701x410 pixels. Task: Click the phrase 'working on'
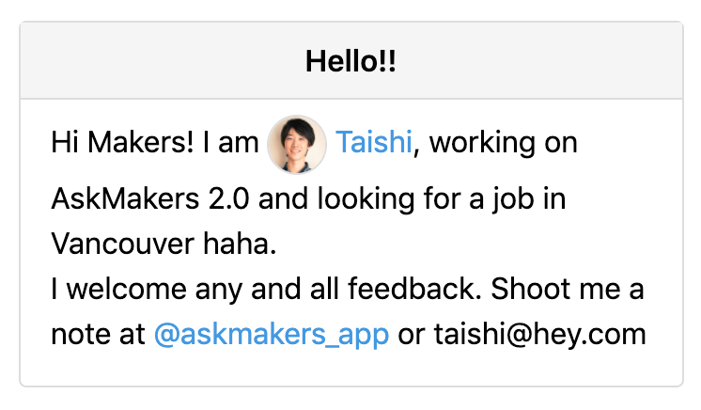[x=503, y=144]
